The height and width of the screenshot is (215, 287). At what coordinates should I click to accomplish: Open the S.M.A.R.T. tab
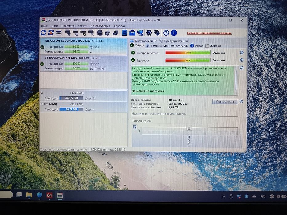pos(179,45)
